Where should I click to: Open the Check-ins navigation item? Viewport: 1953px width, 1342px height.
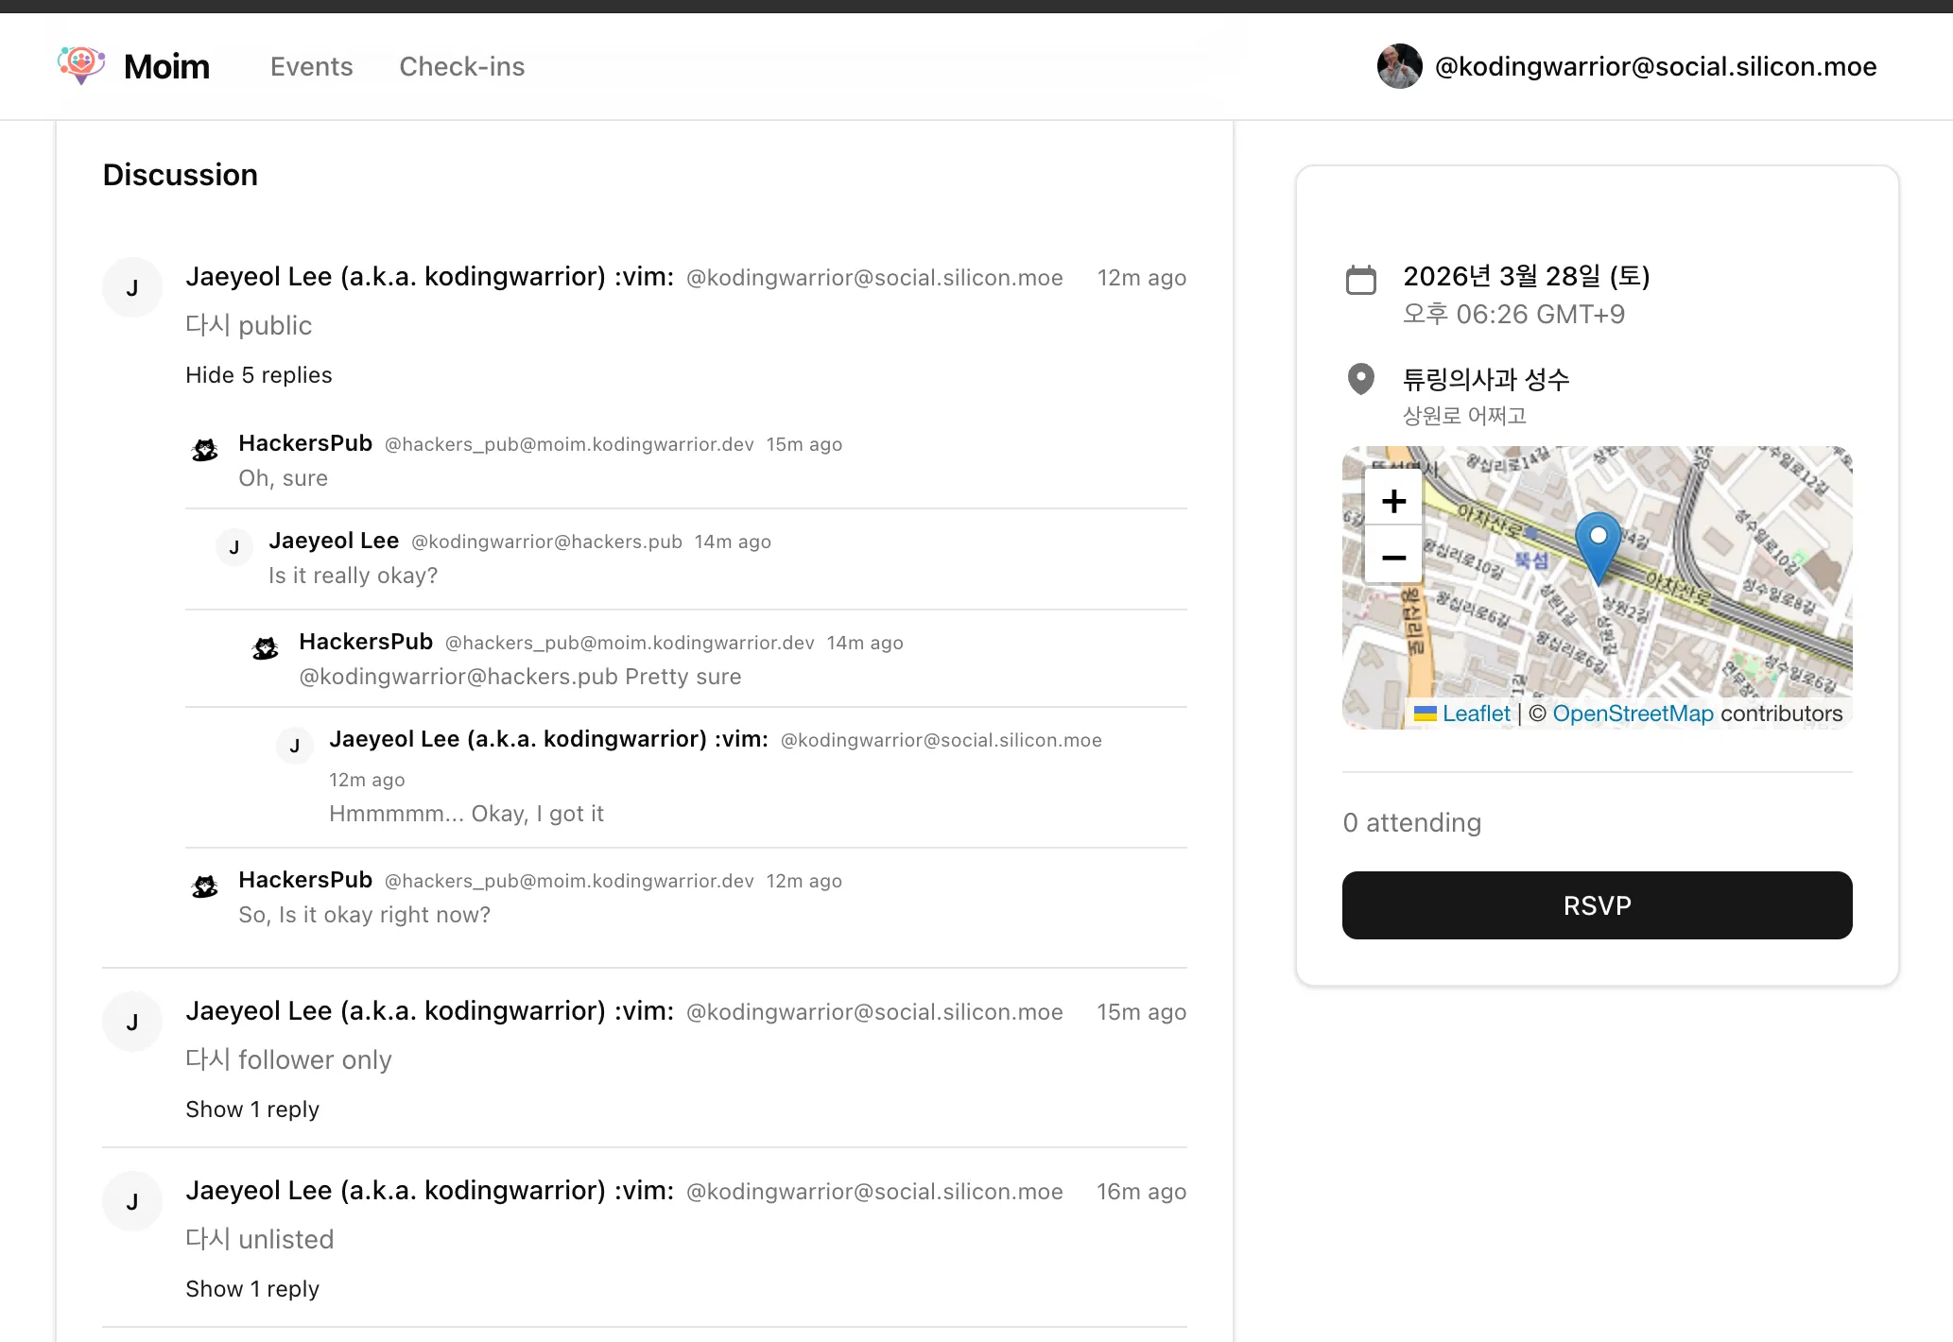click(461, 66)
